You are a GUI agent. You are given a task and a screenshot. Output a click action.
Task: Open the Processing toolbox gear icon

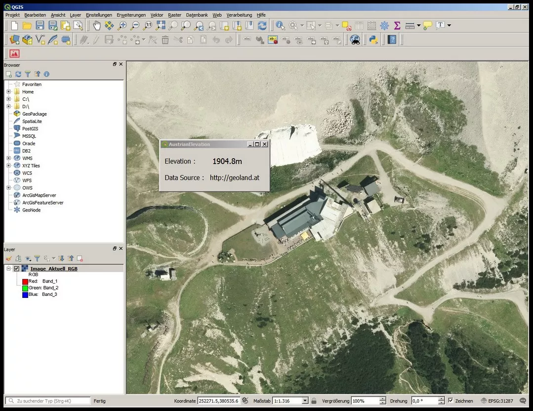384,26
